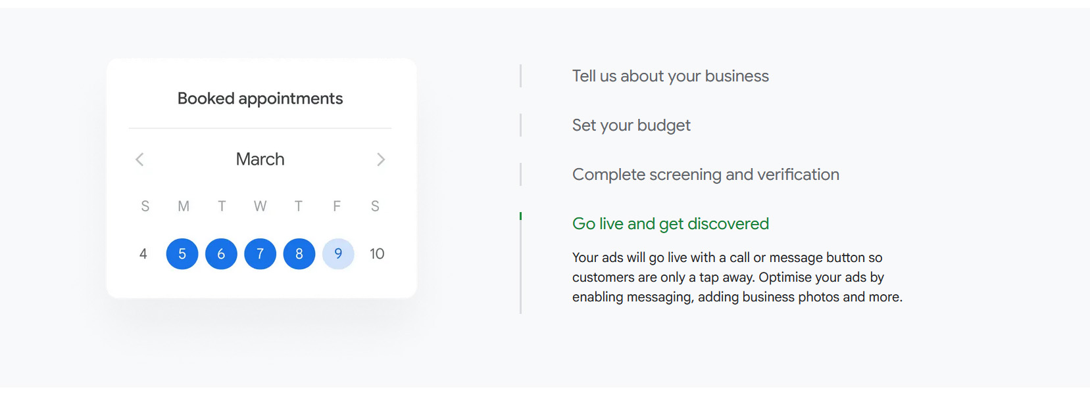Click 'Go live and get discovered' heading
This screenshot has height=417, width=1090.
[x=670, y=224]
